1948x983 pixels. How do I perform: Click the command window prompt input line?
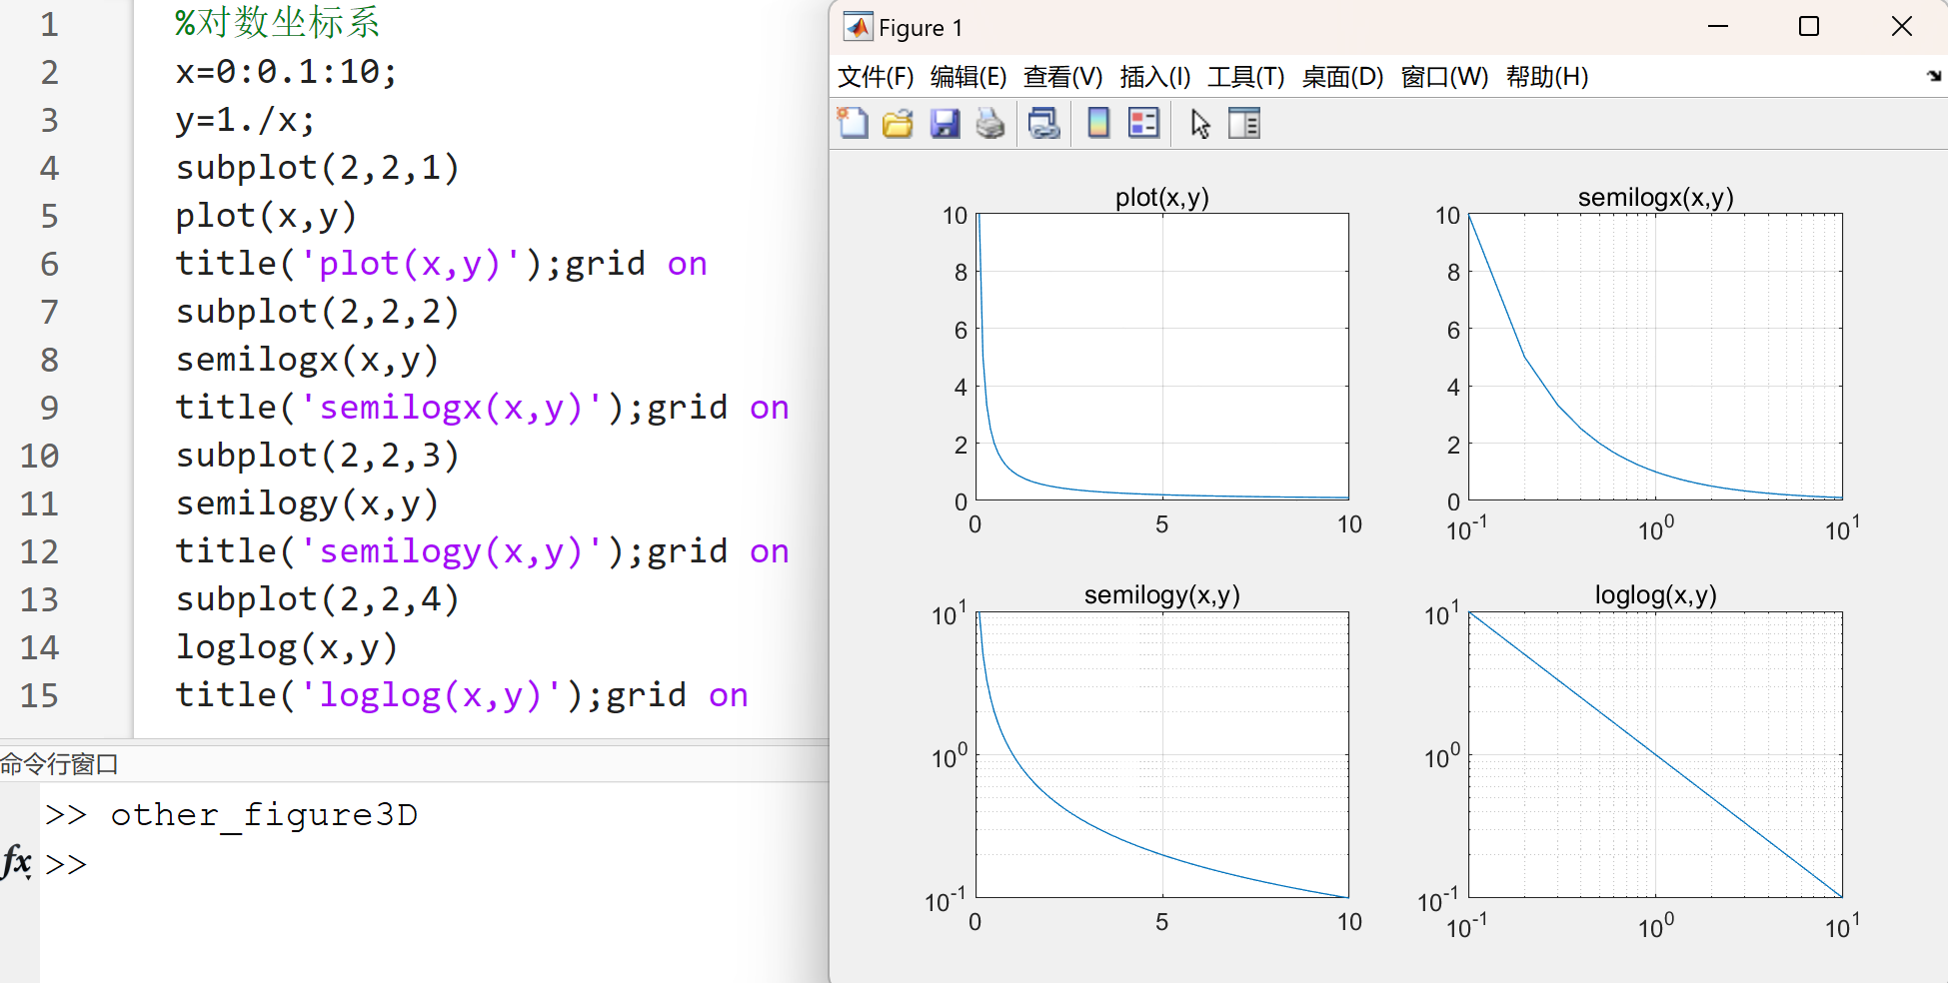pyautogui.click(x=434, y=864)
